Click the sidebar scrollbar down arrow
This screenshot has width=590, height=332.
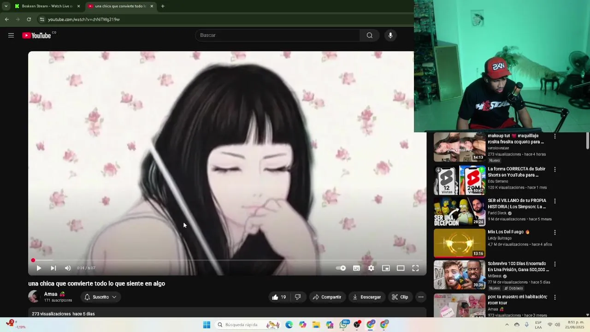(x=587, y=315)
